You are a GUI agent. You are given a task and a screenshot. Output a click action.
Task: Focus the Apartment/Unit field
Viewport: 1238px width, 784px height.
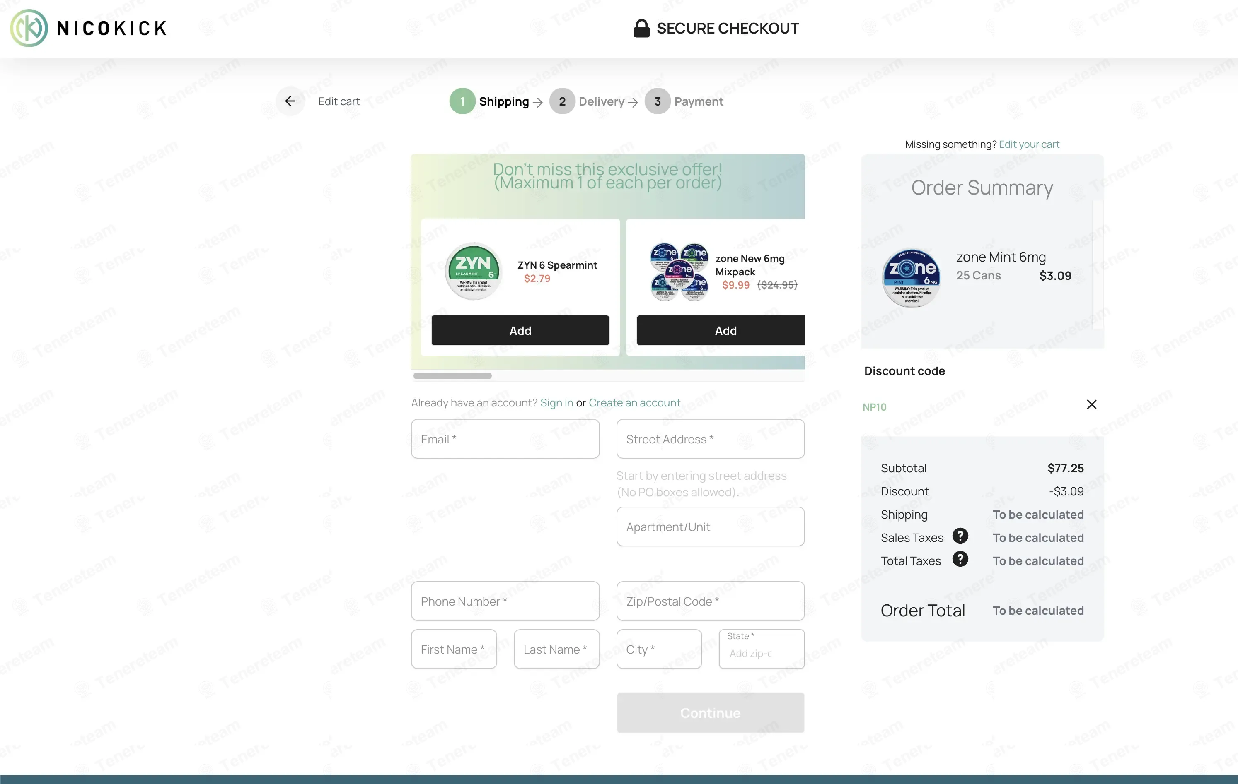point(710,527)
